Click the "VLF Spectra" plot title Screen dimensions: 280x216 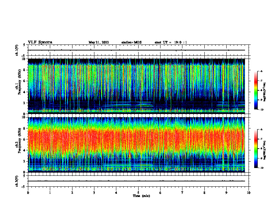coord(40,42)
